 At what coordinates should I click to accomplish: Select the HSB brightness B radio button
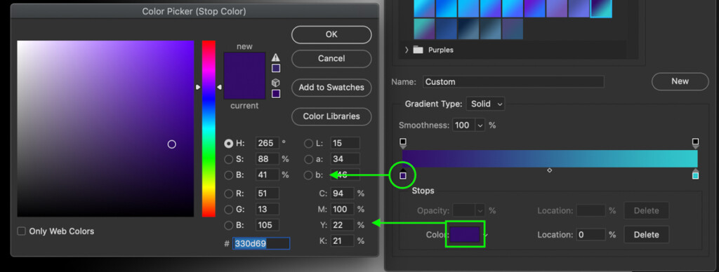228,175
